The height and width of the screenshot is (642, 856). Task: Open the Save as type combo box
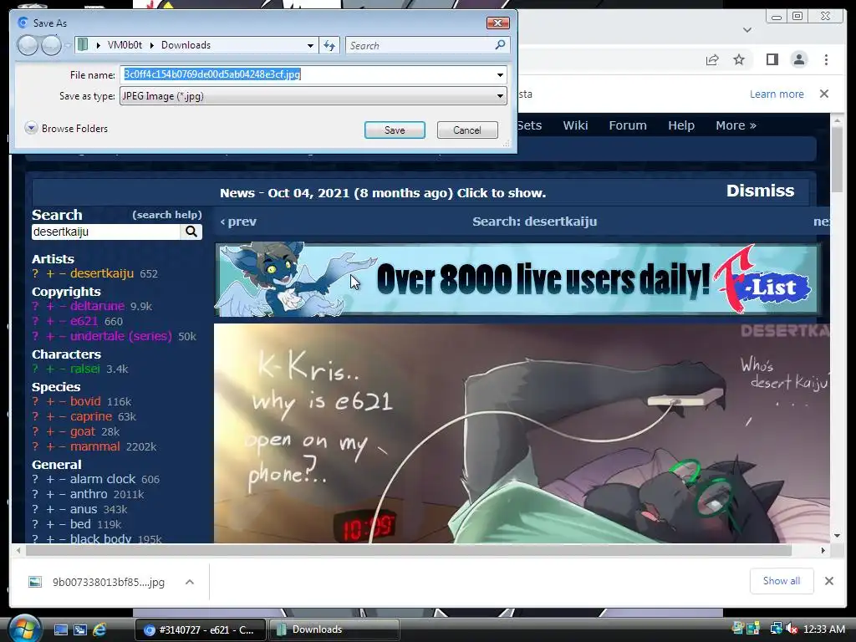(313, 96)
